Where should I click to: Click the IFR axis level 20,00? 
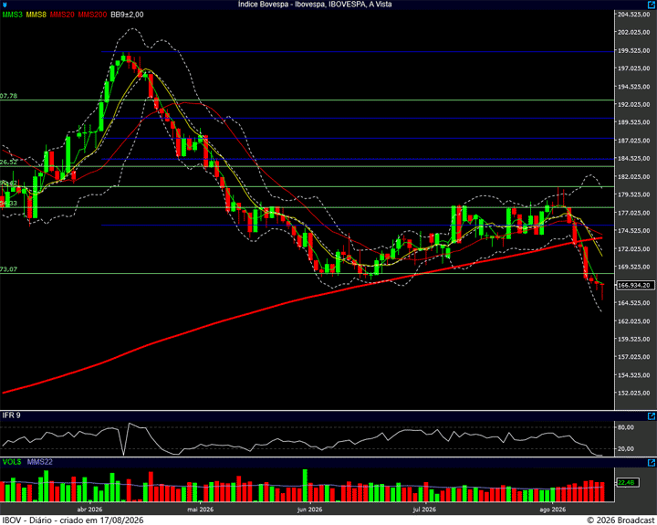tap(626, 448)
